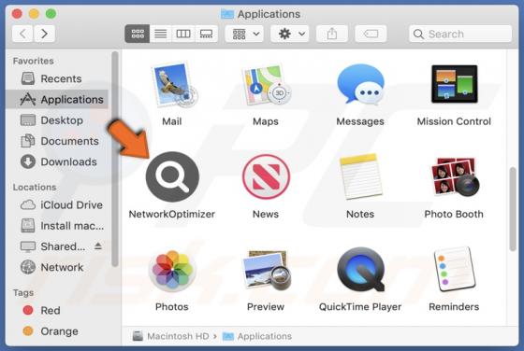This screenshot has width=524, height=351.
Task: Click the Share toolbar button
Action: [x=332, y=34]
